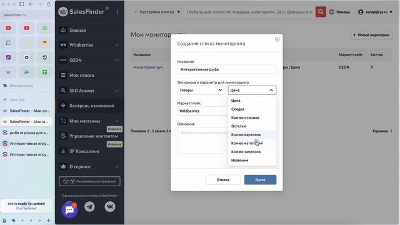The image size is (400, 225).
Task: Expand the SEO Анализ section
Action: click(x=89, y=91)
